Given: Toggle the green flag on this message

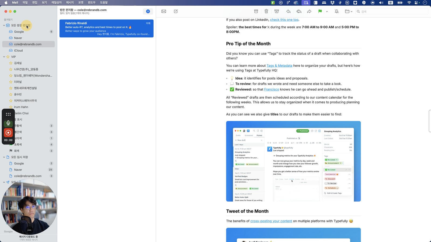Looking at the screenshot, I should [x=320, y=11].
